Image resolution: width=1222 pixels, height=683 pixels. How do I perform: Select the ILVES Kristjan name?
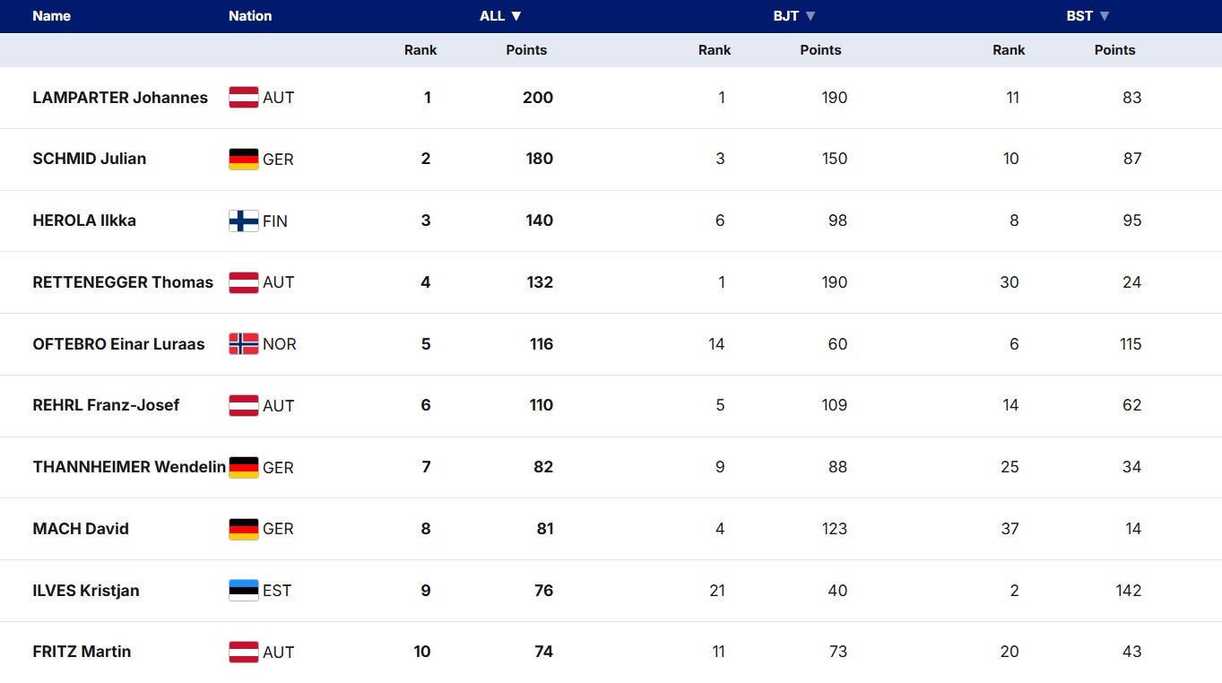coord(86,591)
